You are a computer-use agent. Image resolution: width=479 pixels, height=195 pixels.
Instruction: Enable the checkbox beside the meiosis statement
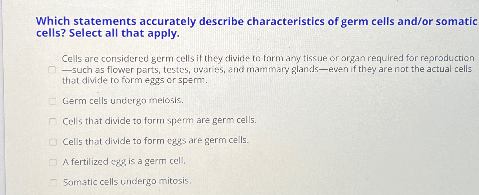(x=52, y=101)
